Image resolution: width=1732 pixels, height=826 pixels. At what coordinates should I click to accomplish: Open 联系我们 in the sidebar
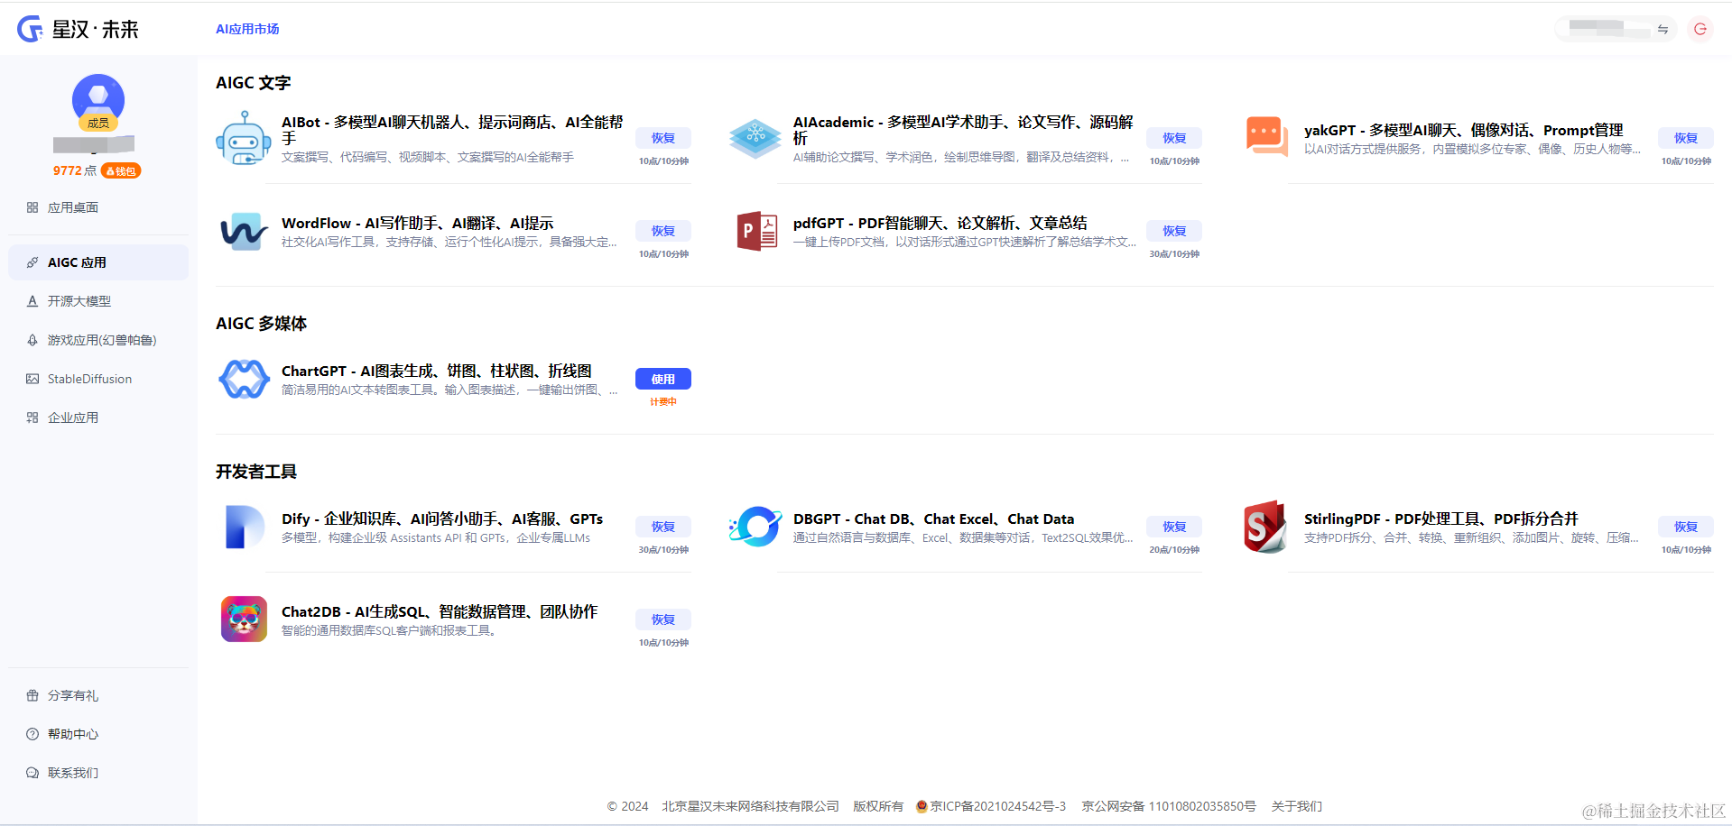pos(98,773)
